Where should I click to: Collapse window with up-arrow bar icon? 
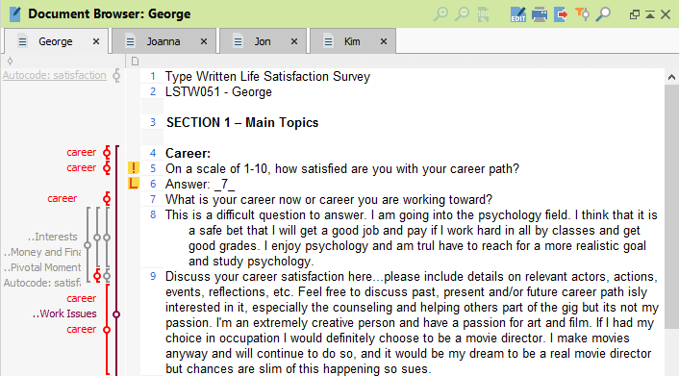point(650,14)
